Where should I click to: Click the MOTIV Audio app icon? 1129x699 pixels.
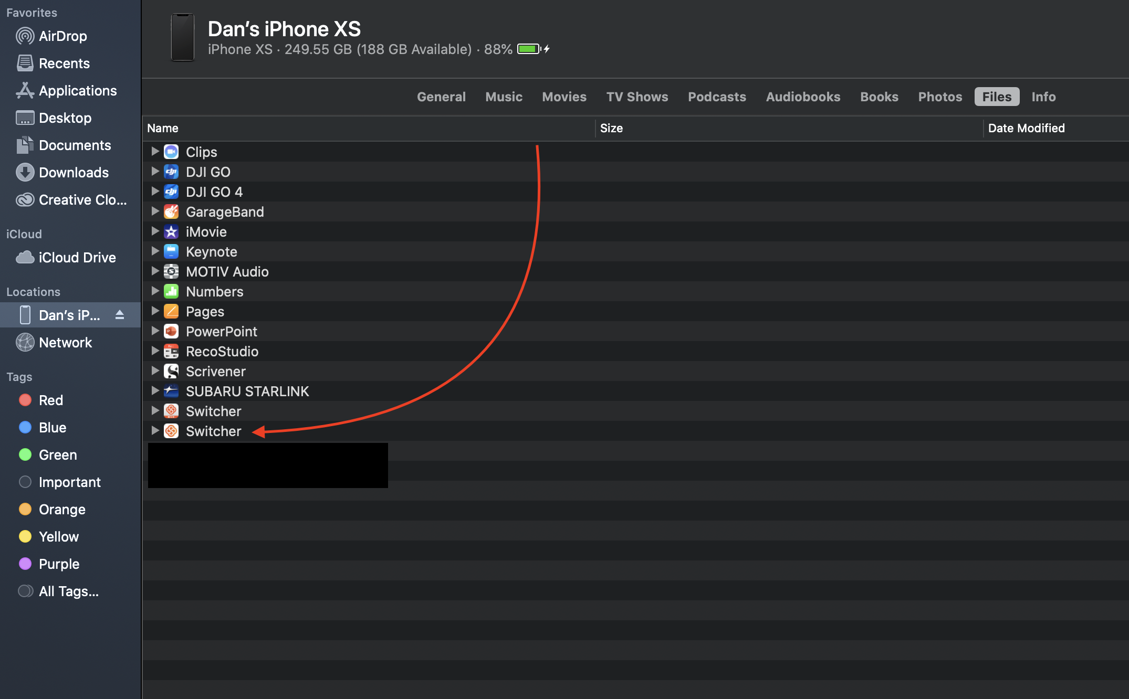[x=171, y=271]
